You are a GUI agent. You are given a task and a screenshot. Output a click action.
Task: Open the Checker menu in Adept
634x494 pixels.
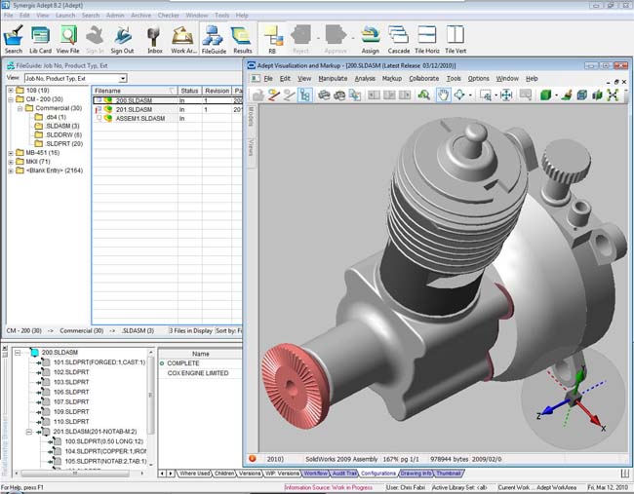(168, 16)
